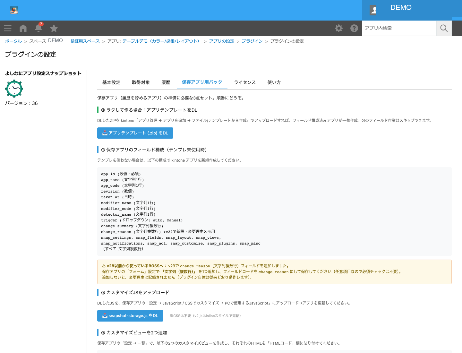Switch to the 履歴 tab
462x353 pixels.
[x=166, y=82]
